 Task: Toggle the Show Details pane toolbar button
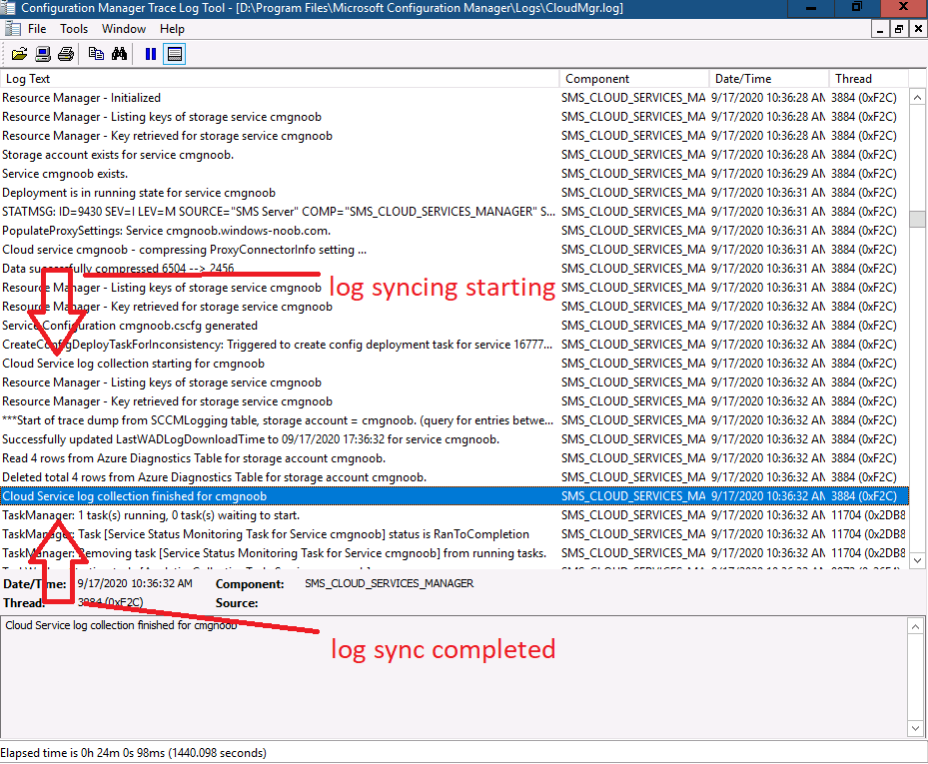175,55
